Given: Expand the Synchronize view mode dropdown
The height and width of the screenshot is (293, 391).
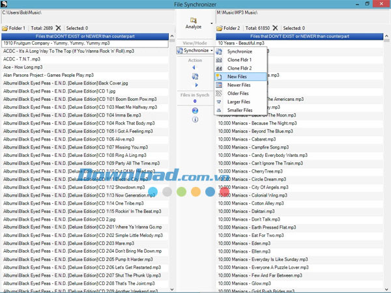Looking at the screenshot, I should [x=211, y=50].
